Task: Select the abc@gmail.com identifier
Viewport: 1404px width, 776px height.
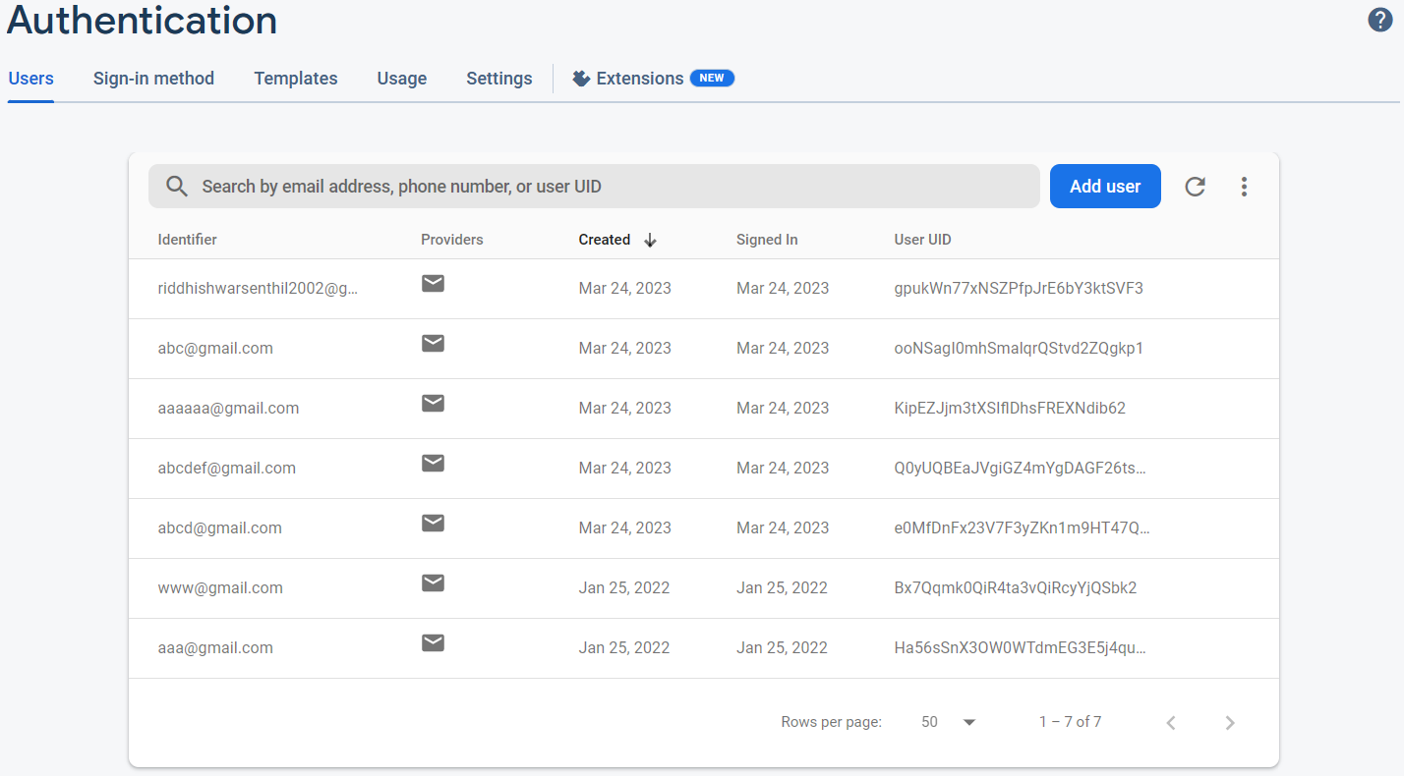Action: pyautogui.click(x=215, y=349)
